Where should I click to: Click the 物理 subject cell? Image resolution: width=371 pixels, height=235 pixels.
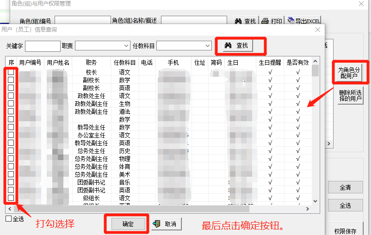click(125, 159)
